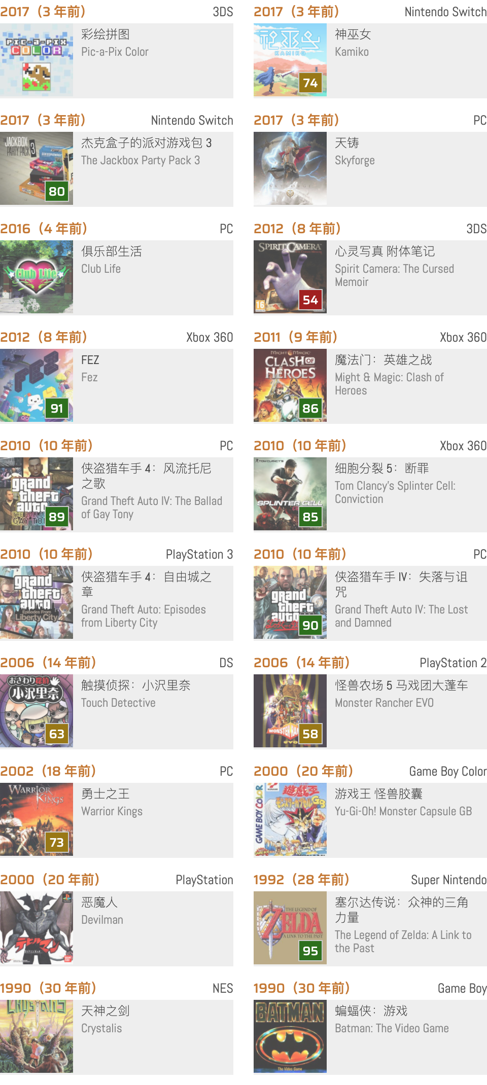This screenshot has width=487, height=1085.
Task: Click score 95 badge on Zelda cover
Action: click(310, 951)
